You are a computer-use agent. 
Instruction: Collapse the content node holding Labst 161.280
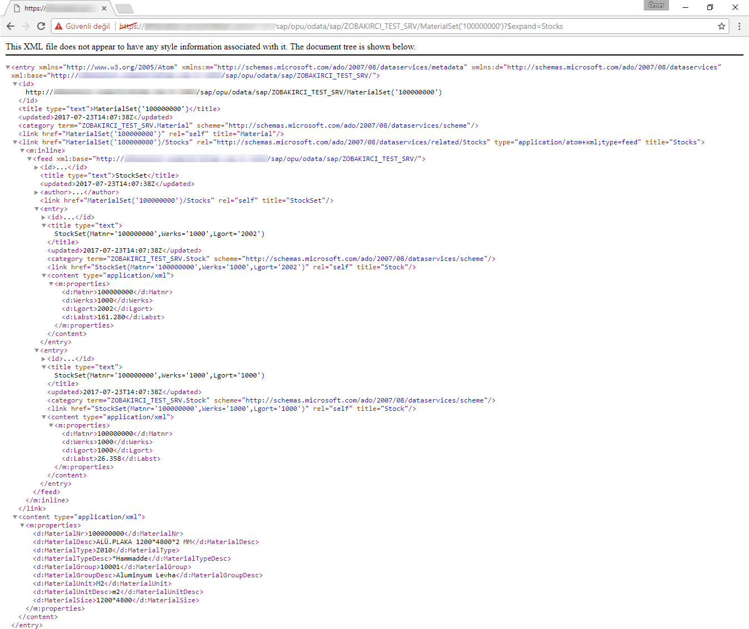point(44,275)
